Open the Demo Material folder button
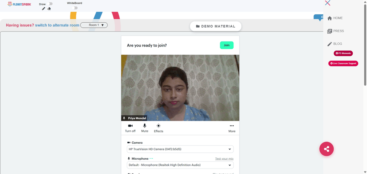This screenshot has height=174, width=367. 215,26
